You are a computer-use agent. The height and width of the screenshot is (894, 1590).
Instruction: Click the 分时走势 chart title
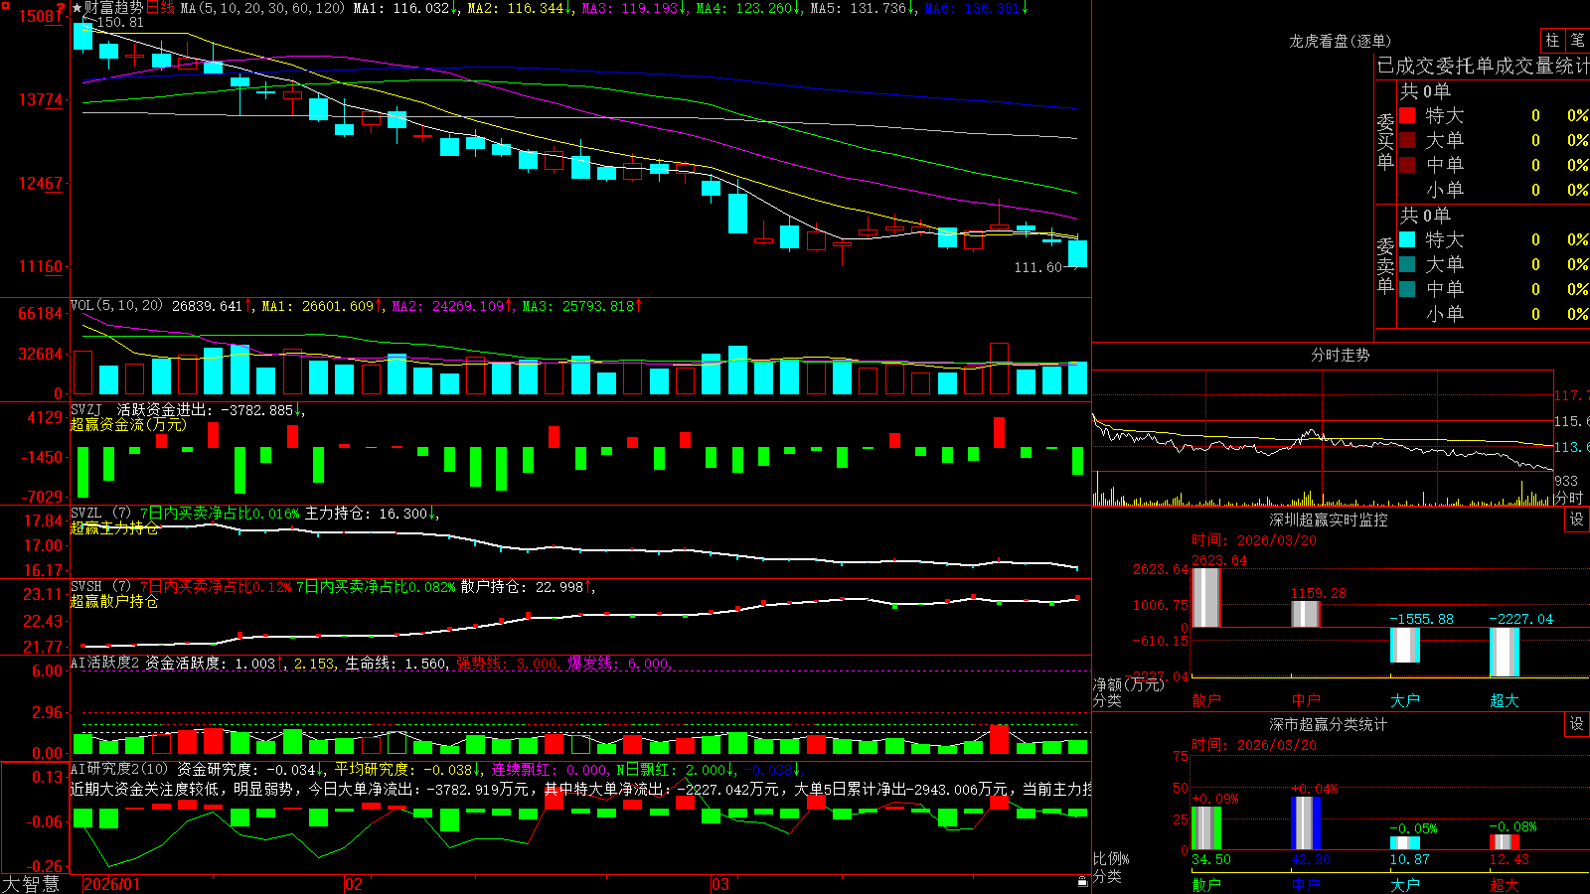tap(1340, 355)
